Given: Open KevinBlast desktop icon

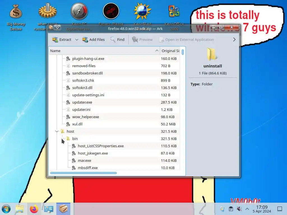Looking at the screenshot, I should click(143, 11).
